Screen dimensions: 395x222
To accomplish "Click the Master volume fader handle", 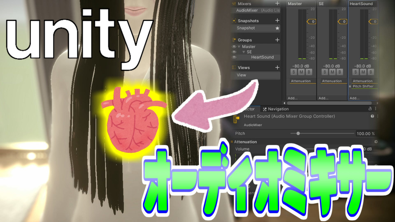I will coord(311,22).
